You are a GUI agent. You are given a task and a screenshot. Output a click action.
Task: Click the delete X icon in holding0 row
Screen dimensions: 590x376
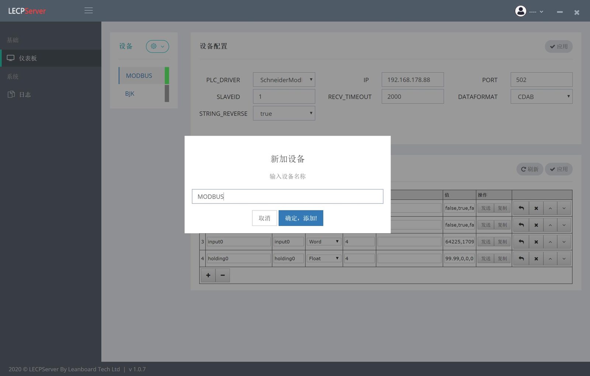536,259
